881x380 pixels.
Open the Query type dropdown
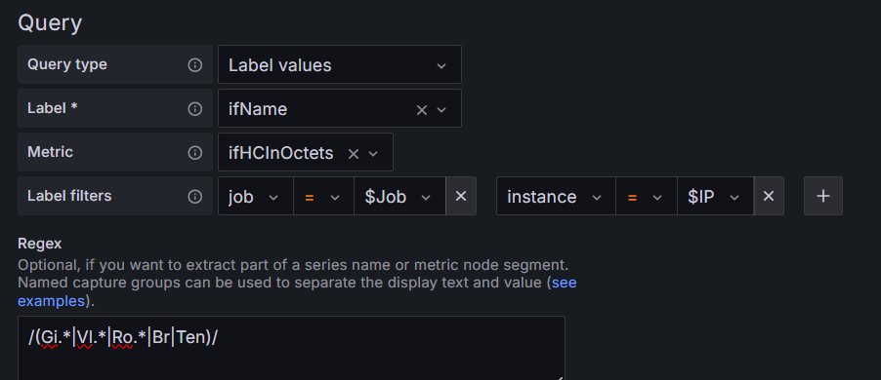coord(339,64)
